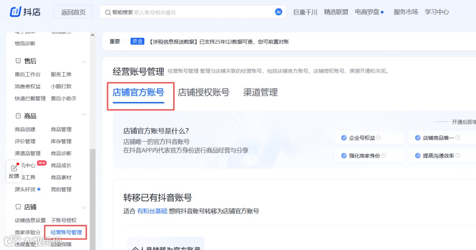The height and width of the screenshot is (250, 476).
Task: Open 评价管理 in sidebar
Action: 25,142
